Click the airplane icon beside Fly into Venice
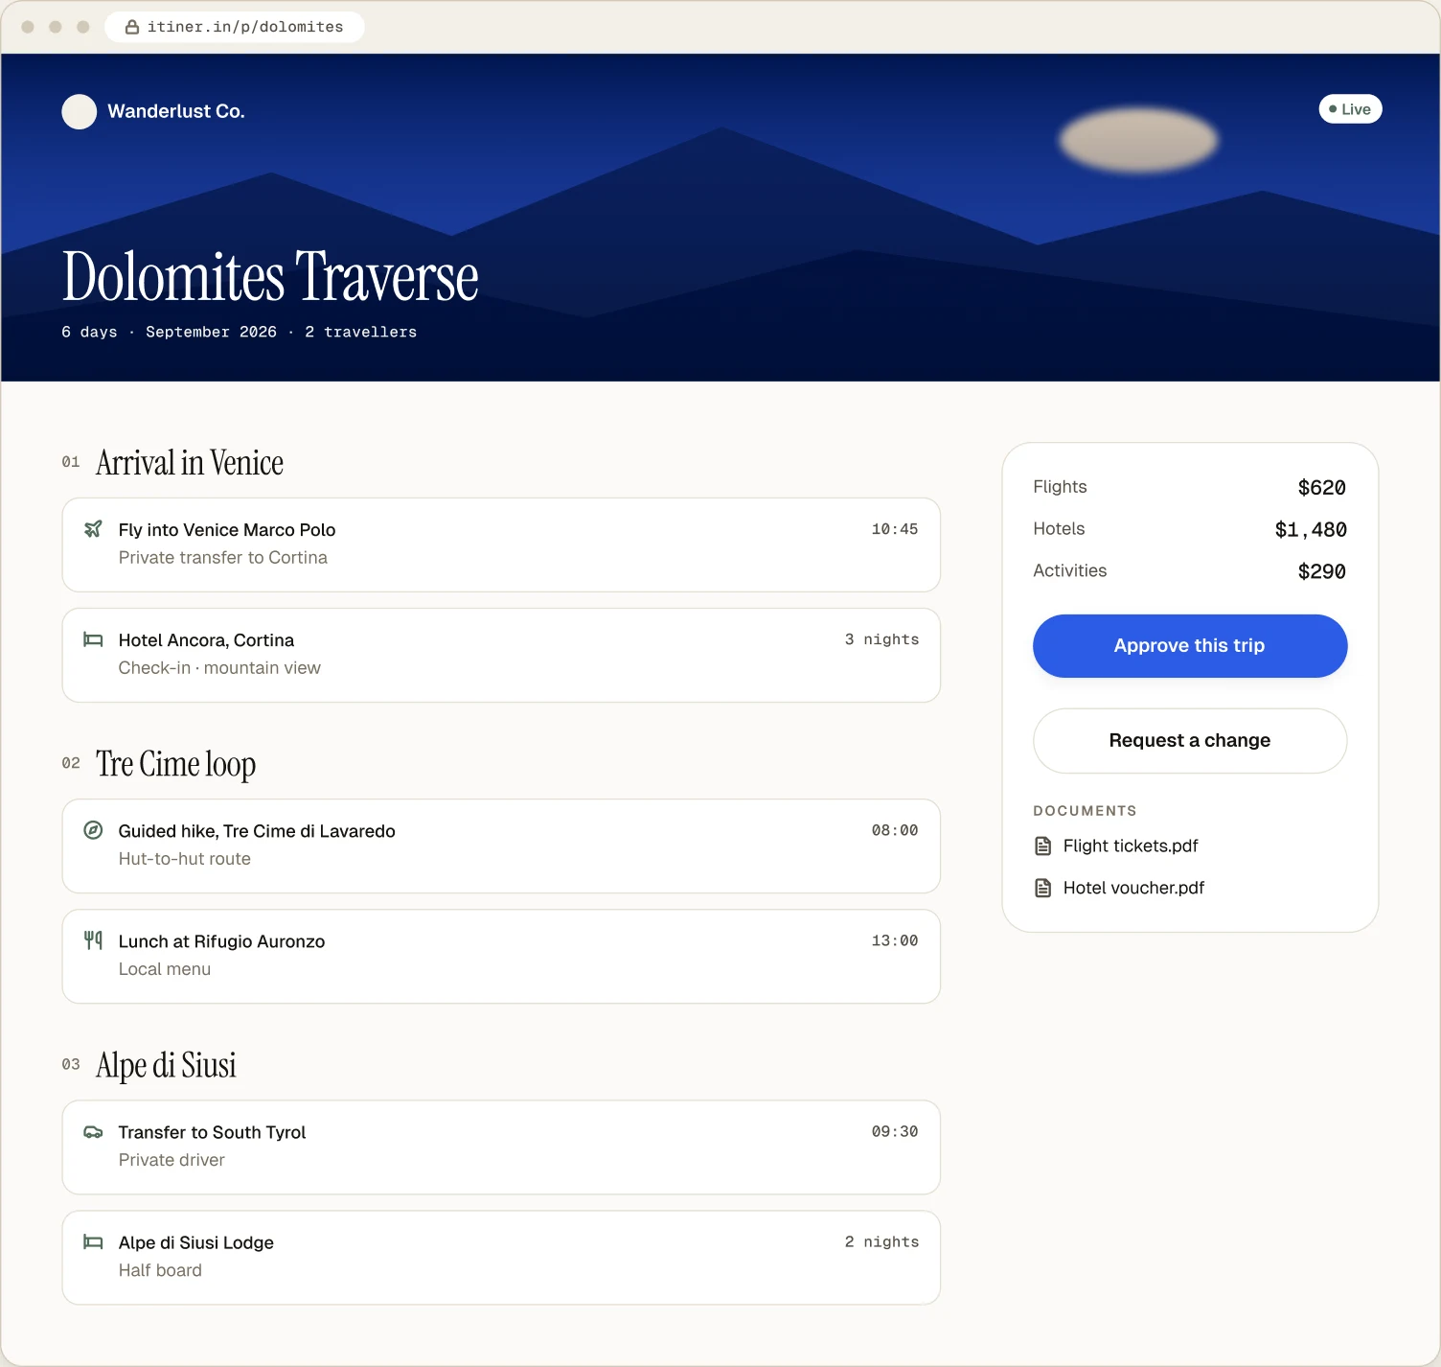Viewport: 1441px width, 1367px height. pyautogui.click(x=93, y=529)
